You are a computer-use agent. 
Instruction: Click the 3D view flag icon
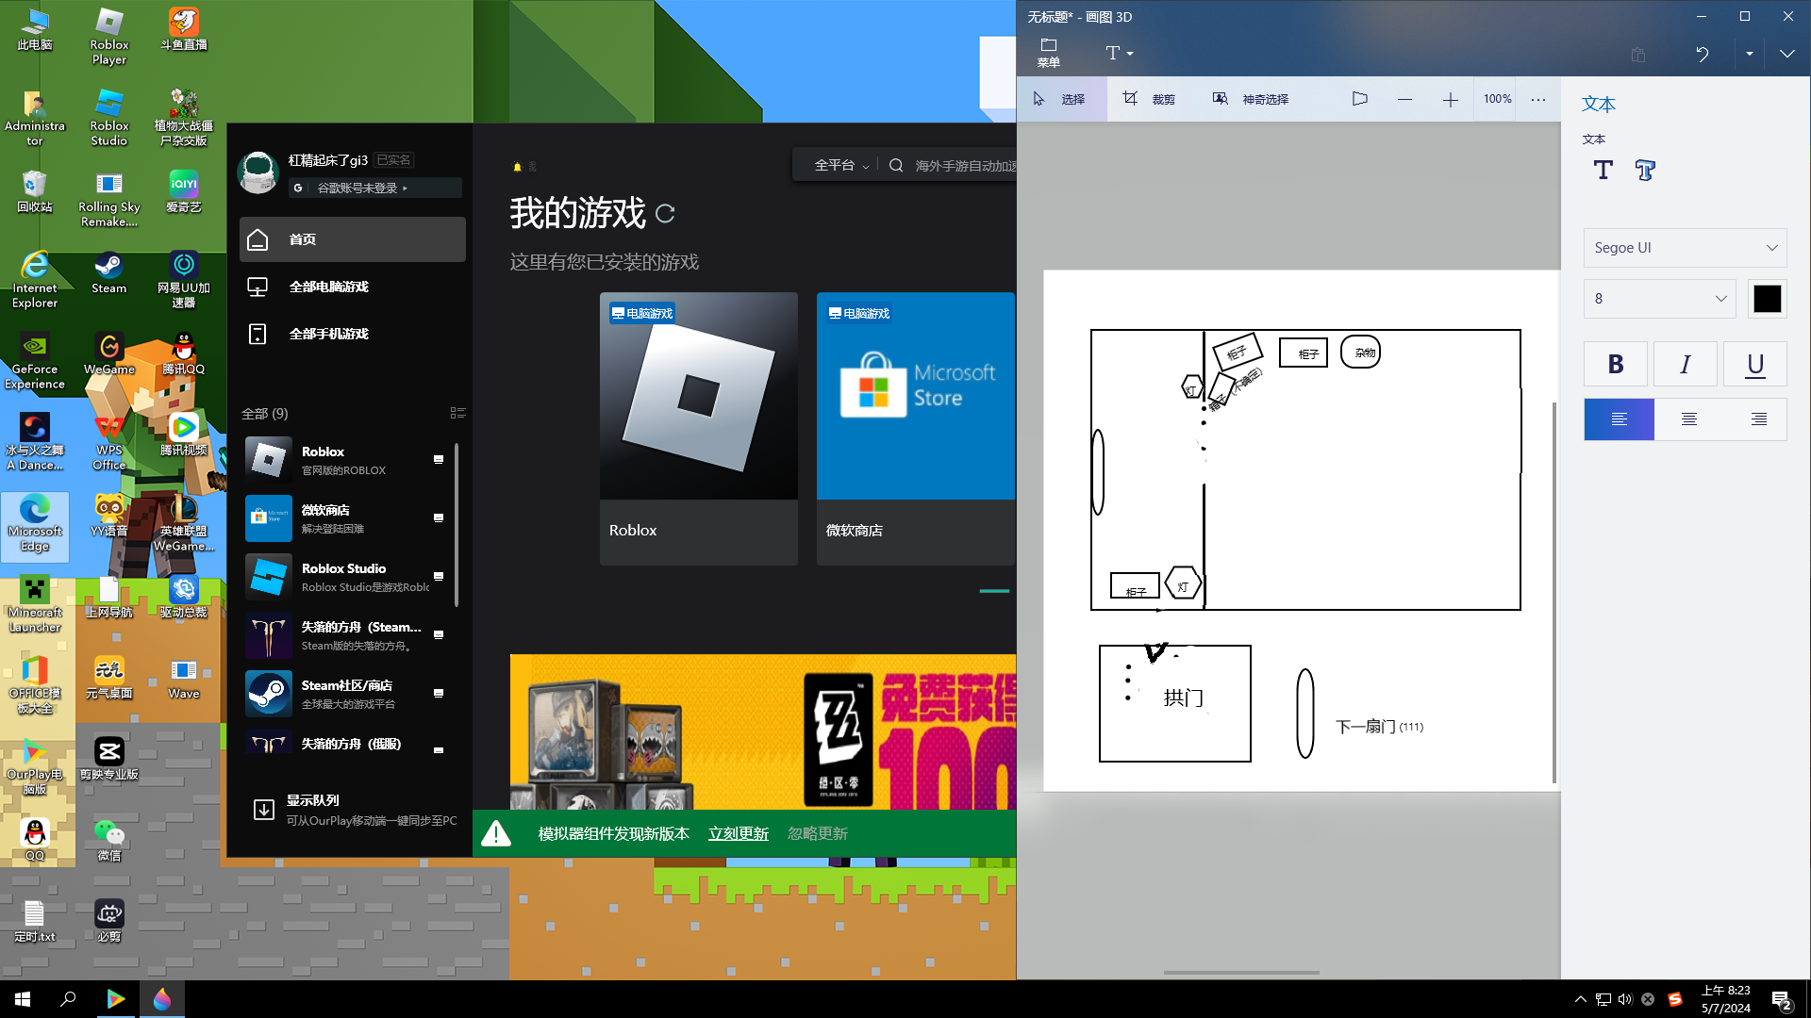(x=1359, y=99)
